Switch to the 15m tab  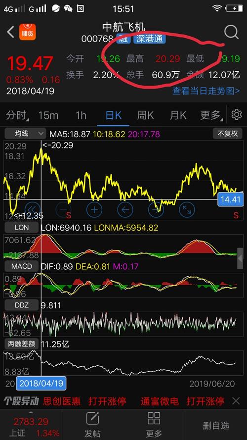[48, 115]
